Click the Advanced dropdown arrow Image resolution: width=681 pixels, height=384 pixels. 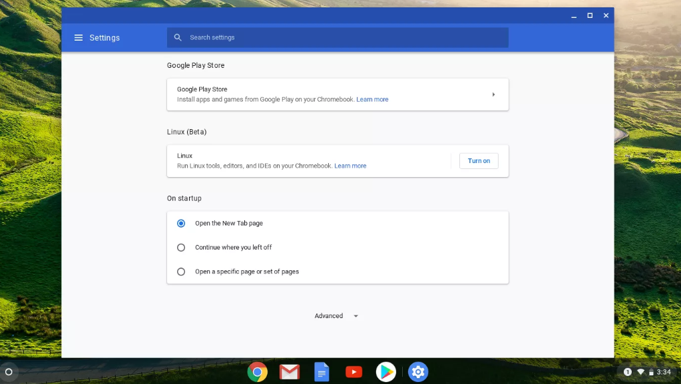pos(355,316)
